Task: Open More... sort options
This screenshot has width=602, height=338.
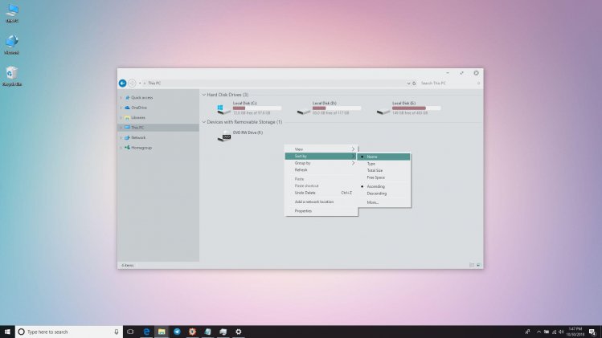Action: (384, 202)
